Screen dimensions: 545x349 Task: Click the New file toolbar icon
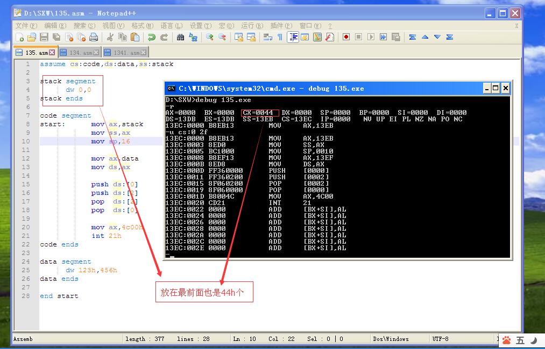[x=20, y=37]
